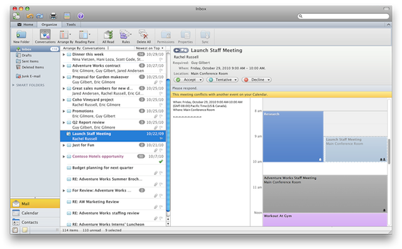
Task: Click the Send/Receive icon in top toolbar
Action: 16,16
